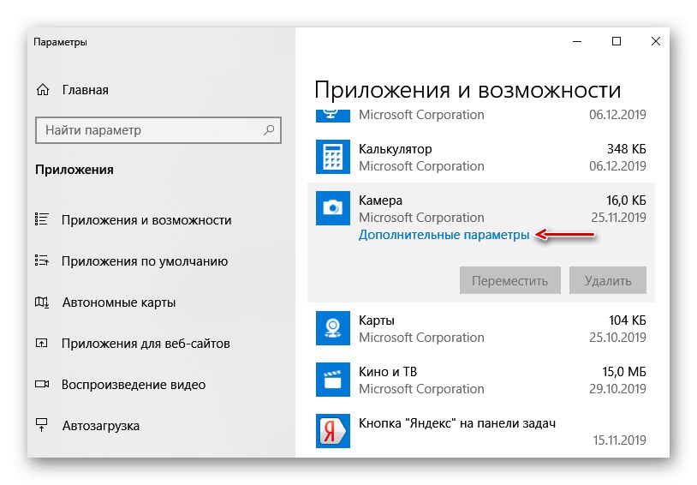This screenshot has width=697, height=485.
Task: Maximize the Параметры window
Action: pyautogui.click(x=617, y=41)
